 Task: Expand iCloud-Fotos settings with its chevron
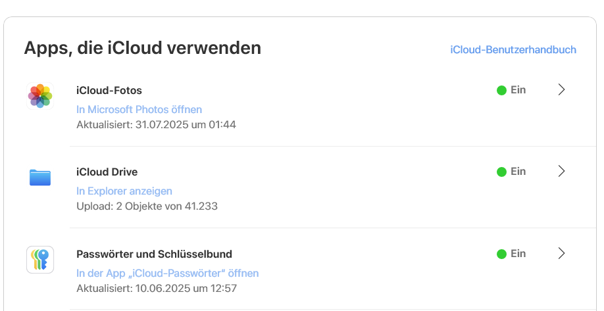(561, 90)
